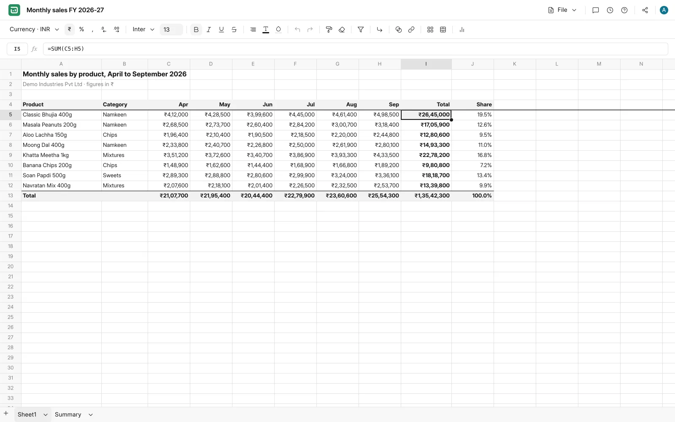Image resolution: width=675 pixels, height=422 pixels.
Task: Select cell Masala Peanuts 200g
Action: click(61, 125)
